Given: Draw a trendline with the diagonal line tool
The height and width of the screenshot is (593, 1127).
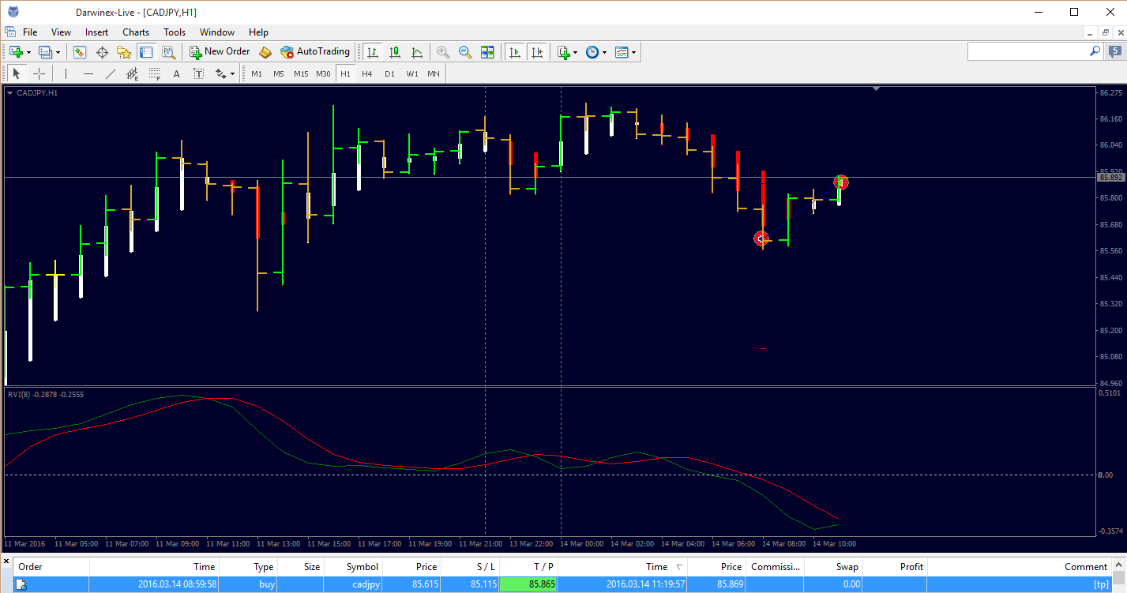Looking at the screenshot, I should pos(111,73).
